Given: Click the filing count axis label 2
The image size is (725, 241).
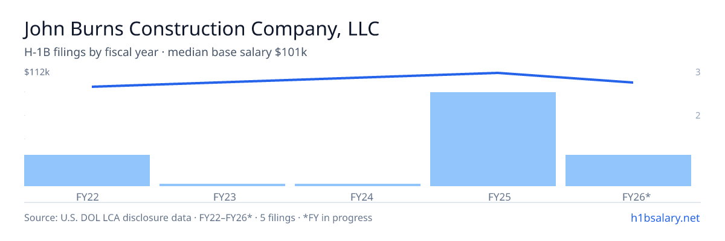Looking at the screenshot, I should 698,116.
